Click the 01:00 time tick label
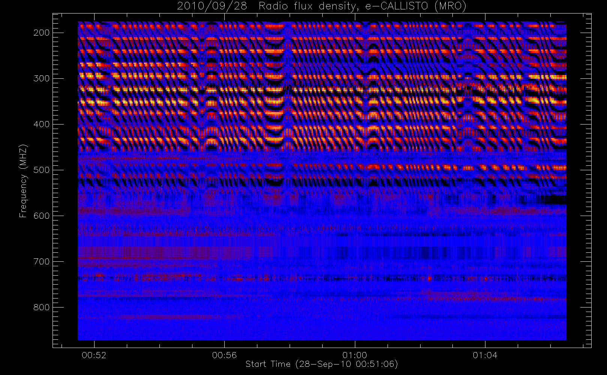The image size is (607, 375). 355,355
